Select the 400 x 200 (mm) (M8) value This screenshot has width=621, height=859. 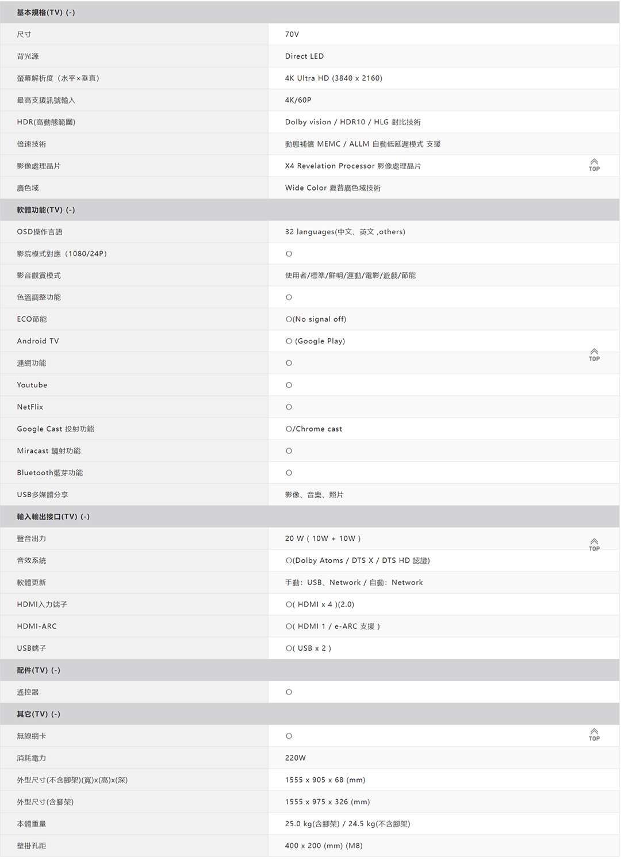[x=324, y=846]
